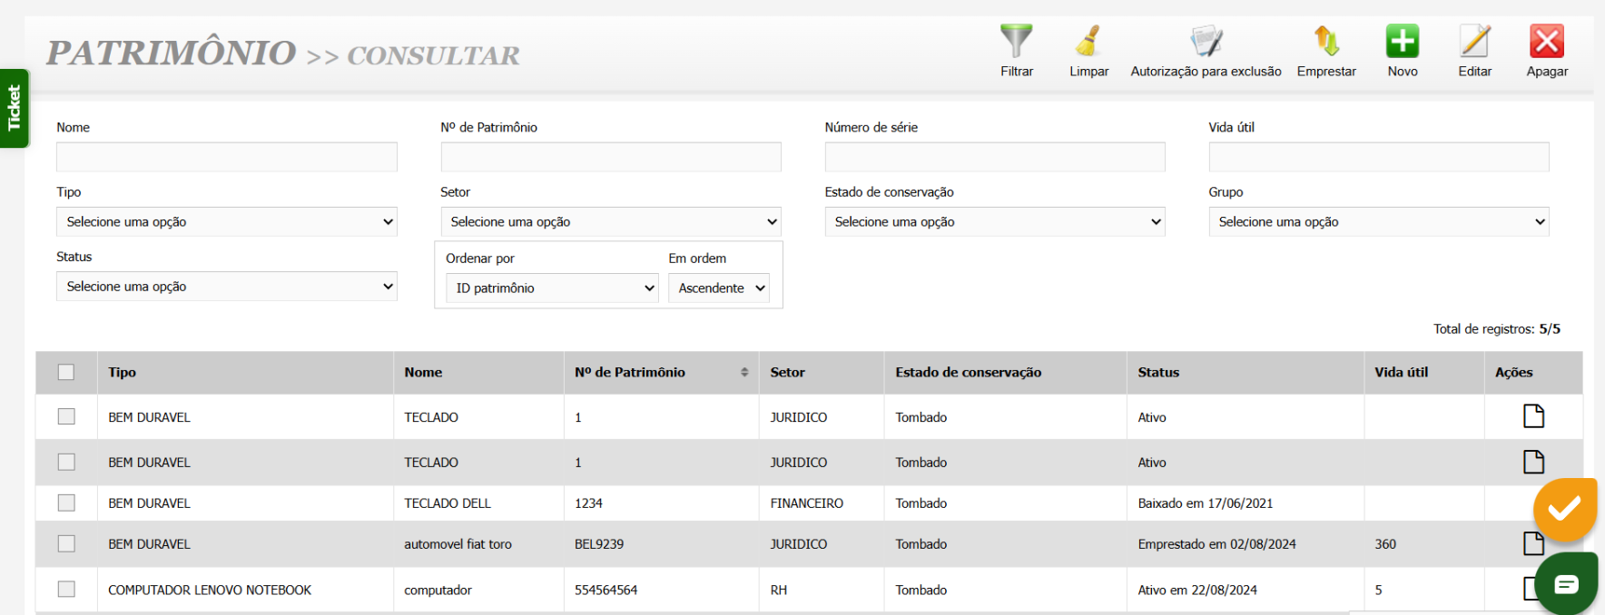Viewport: 1605px width, 615px height.
Task: Open document icon for first TECLADO row
Action: [1533, 416]
